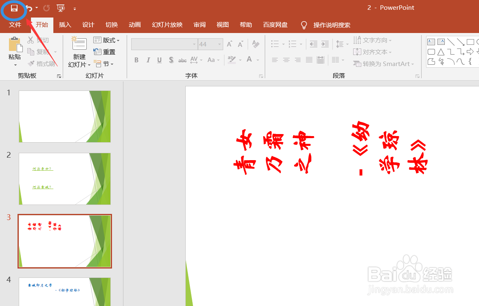This screenshot has height=306, width=479.
Task: Click the numbered list icon
Action: pos(292,44)
